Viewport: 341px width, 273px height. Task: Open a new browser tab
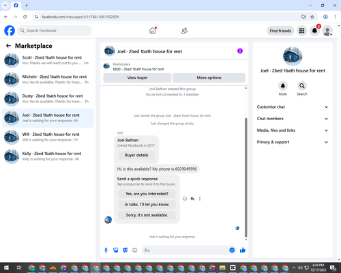click(27, 5)
